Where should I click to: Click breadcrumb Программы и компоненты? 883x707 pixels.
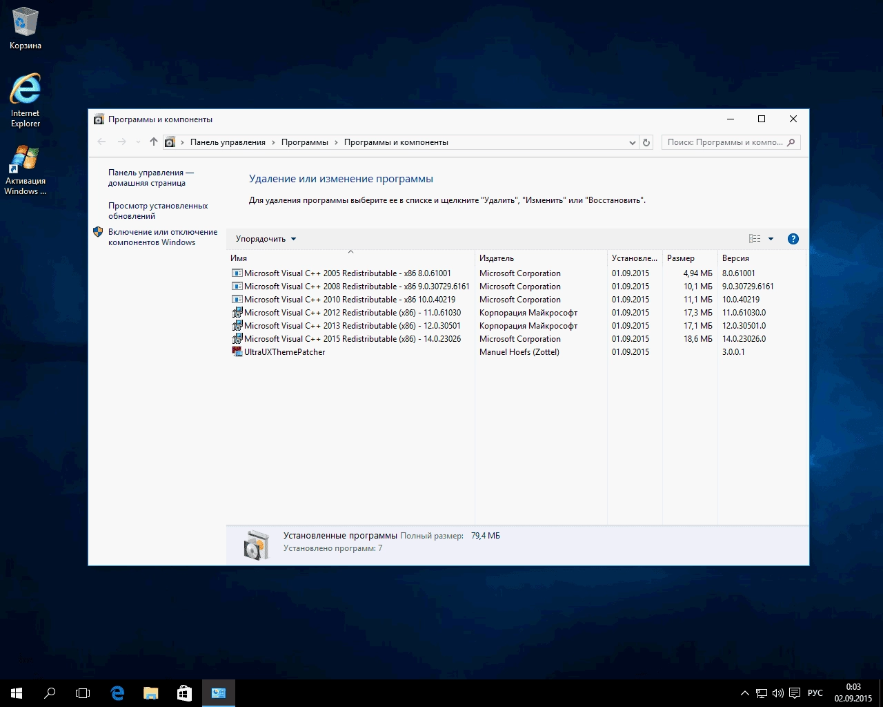[396, 142]
